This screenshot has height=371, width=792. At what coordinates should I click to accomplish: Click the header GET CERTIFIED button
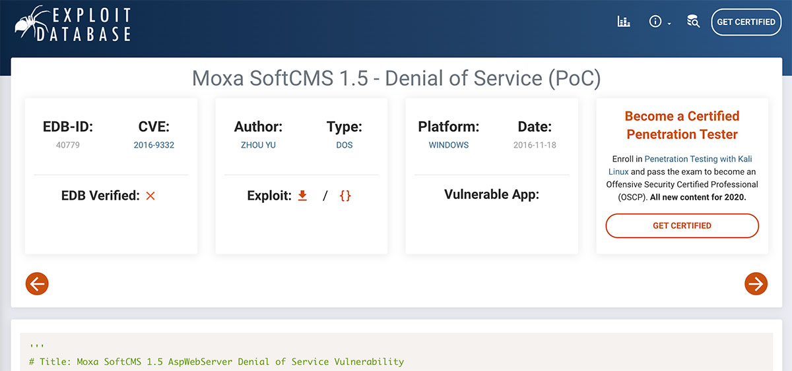tap(746, 22)
